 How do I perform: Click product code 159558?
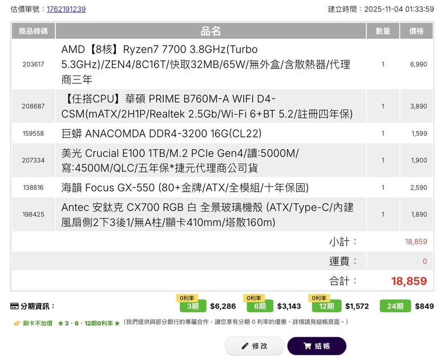33,134
